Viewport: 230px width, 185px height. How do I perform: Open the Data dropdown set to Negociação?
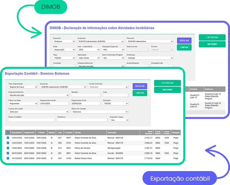click(64, 50)
